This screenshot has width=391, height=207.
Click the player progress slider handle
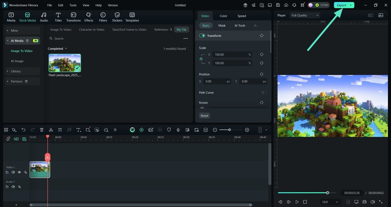pyautogui.click(x=328, y=193)
